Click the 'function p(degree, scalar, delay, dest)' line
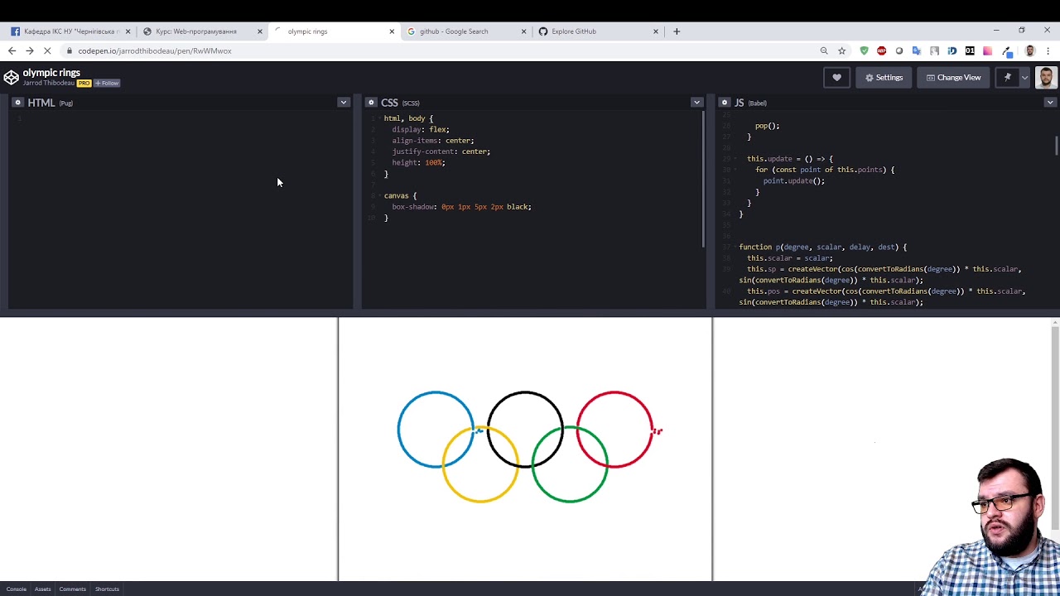 coord(822,247)
